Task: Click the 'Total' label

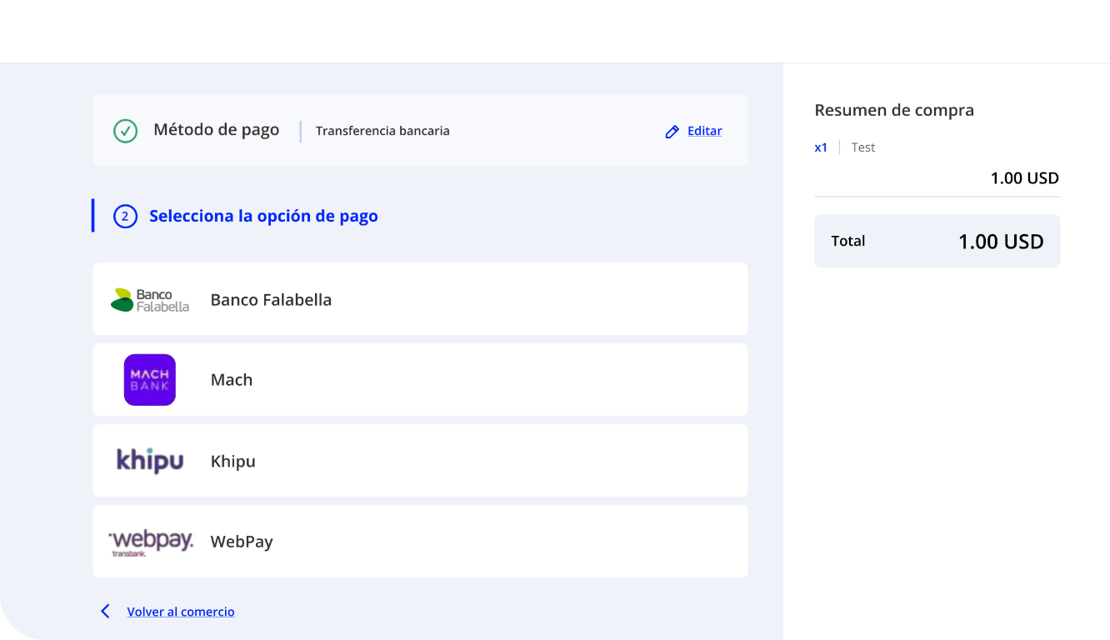Action: coord(848,241)
